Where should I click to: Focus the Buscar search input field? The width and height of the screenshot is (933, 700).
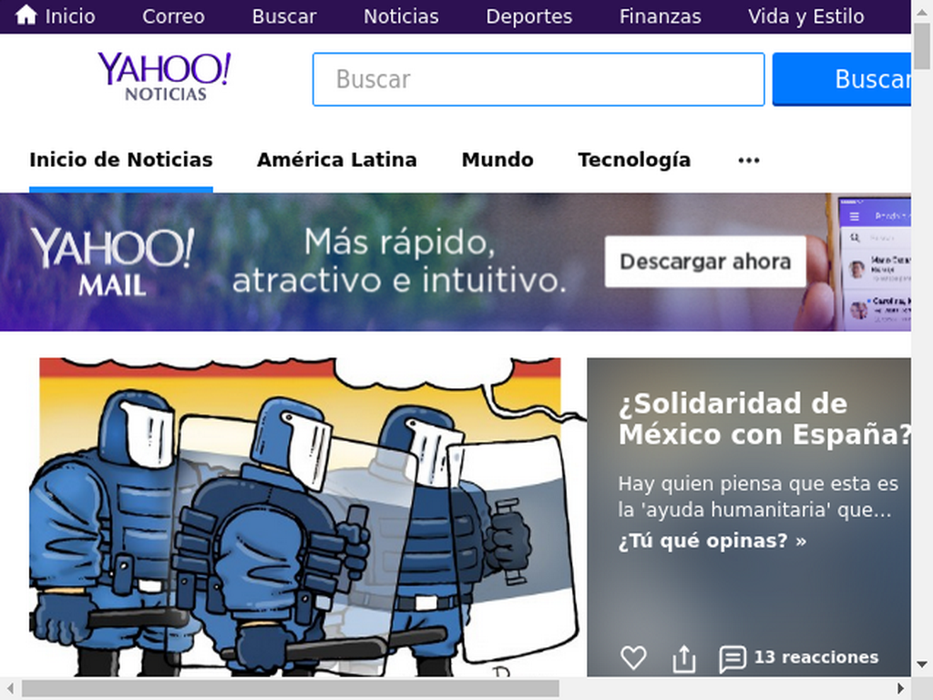pyautogui.click(x=538, y=79)
